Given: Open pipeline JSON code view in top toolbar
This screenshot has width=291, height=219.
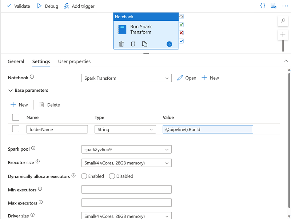Looking at the screenshot, I should (263, 6).
